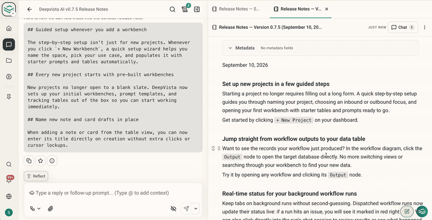Open the three-dot more options menu
This screenshot has width=432, height=220.
[x=425, y=27]
